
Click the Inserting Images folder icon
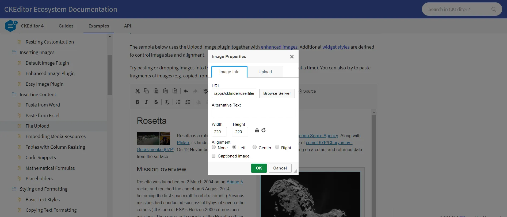(x=14, y=52)
